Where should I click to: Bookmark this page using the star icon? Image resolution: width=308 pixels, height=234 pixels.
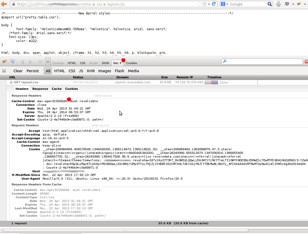click(x=199, y=4)
